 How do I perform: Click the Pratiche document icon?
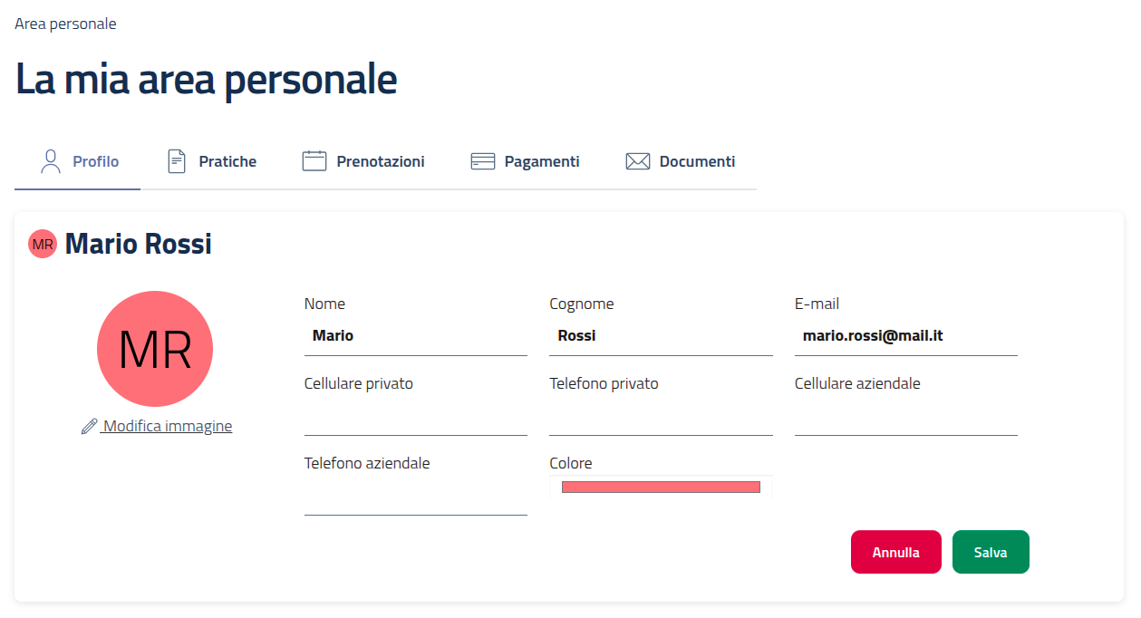(177, 161)
